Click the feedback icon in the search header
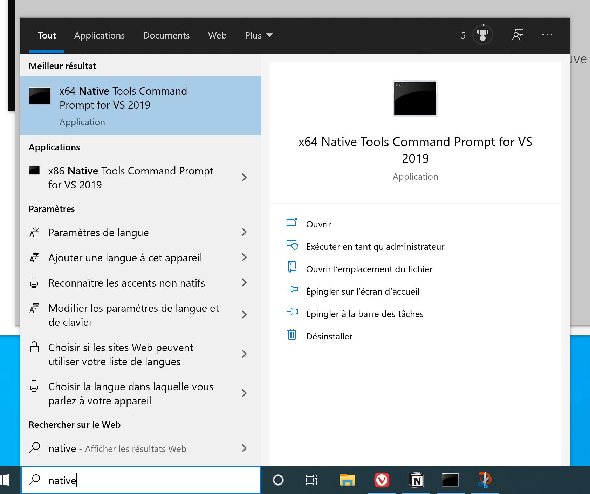Screen dimensions: 590x494 tap(518, 35)
